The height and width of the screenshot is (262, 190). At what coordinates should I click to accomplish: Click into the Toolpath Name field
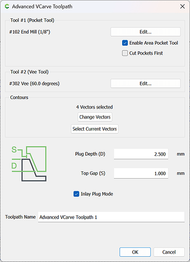[x=111, y=217]
